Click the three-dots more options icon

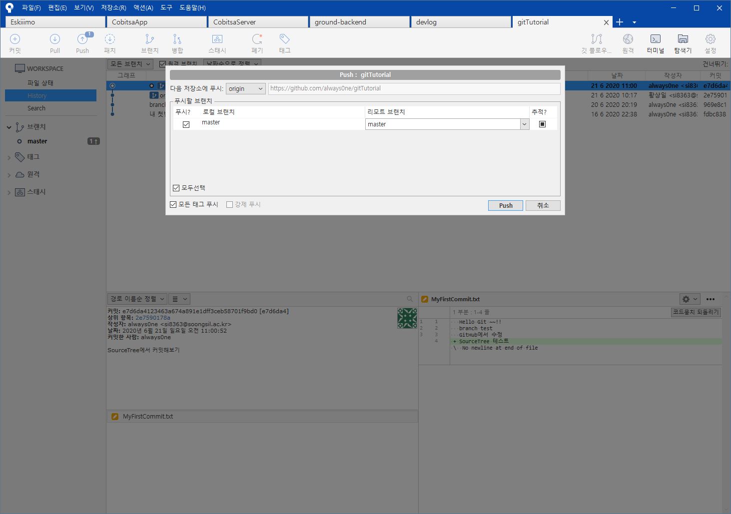pos(711,299)
